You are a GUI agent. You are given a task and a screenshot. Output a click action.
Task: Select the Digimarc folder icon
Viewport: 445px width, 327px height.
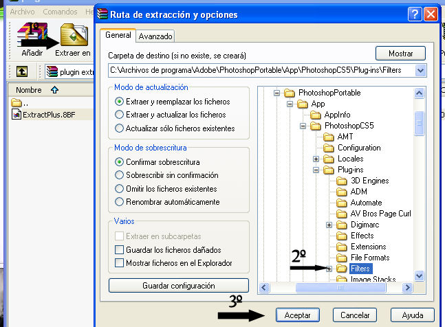[x=342, y=225]
